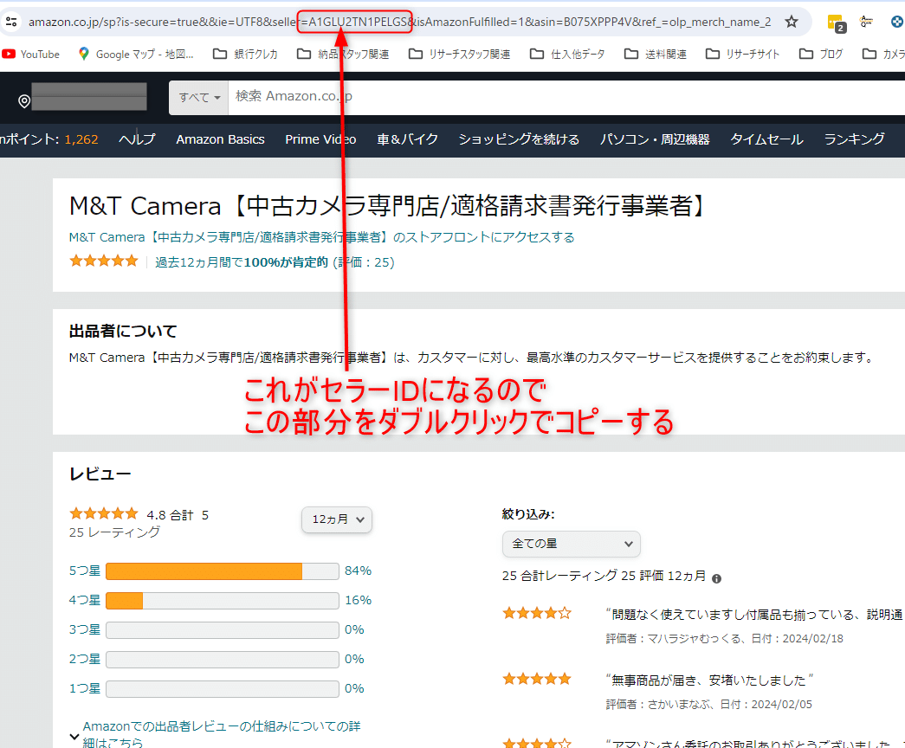Open the 12ヵ月 period dropdown

337,519
